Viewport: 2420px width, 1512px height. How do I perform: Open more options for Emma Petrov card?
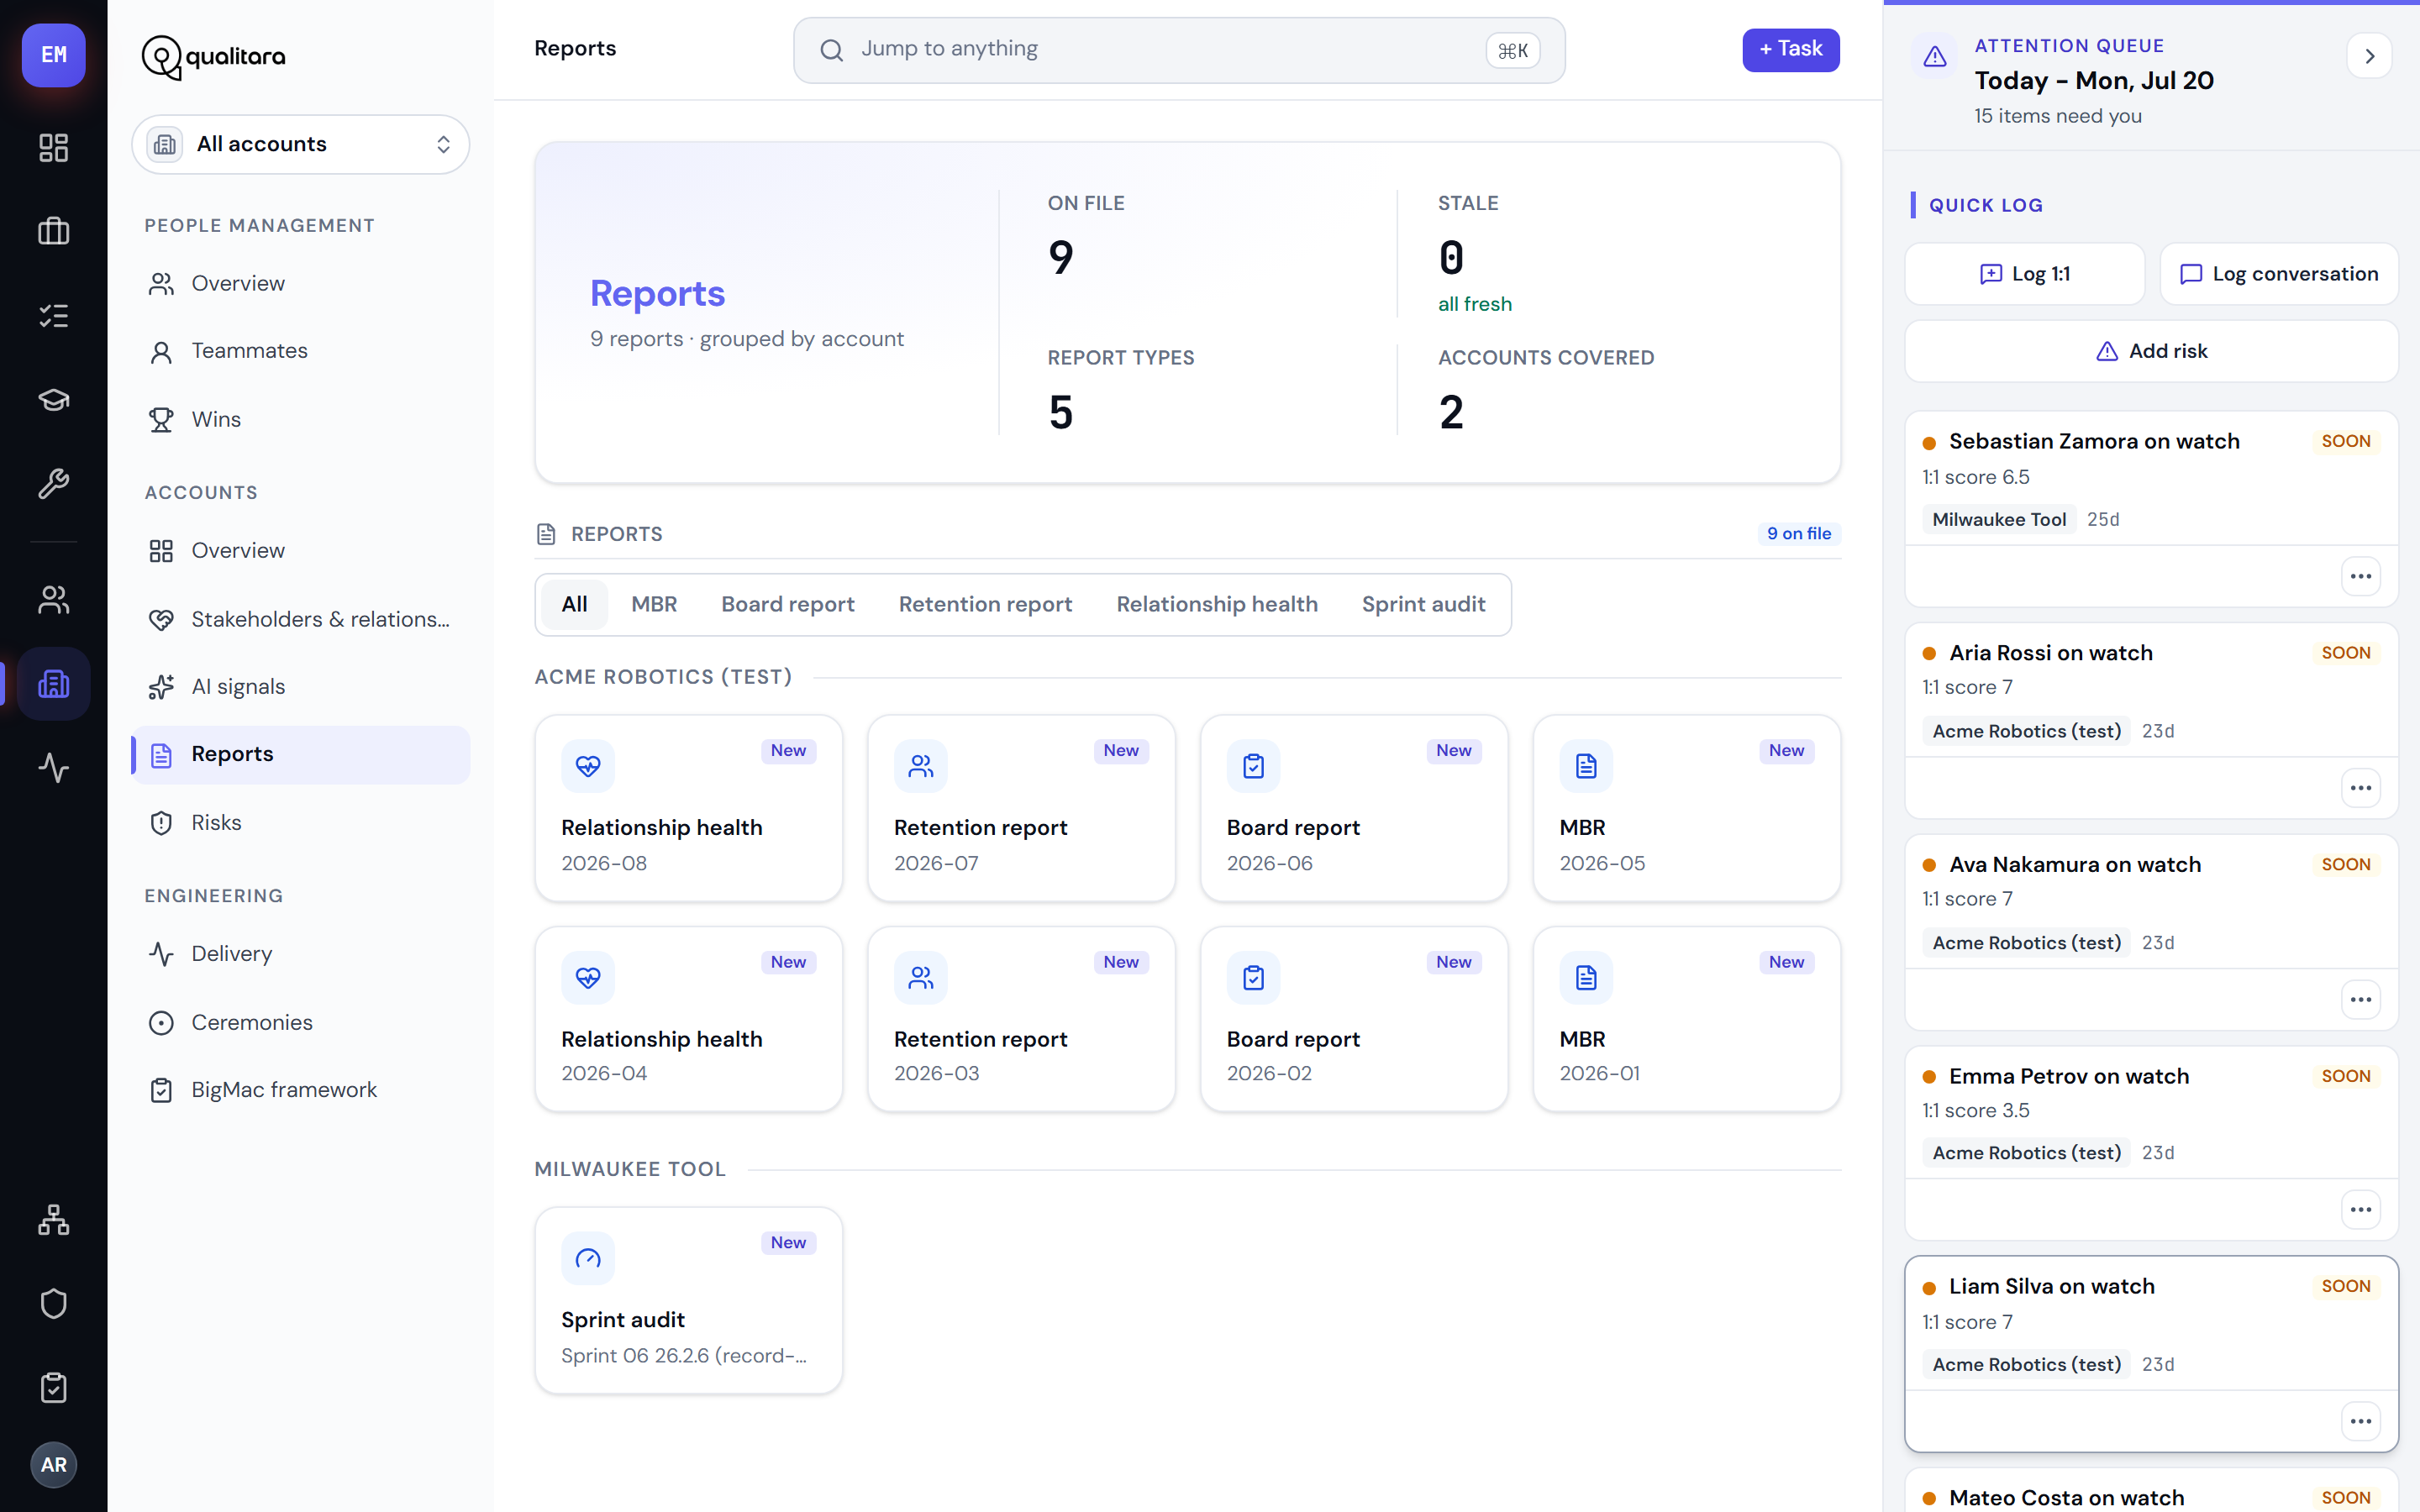tap(2361, 1210)
